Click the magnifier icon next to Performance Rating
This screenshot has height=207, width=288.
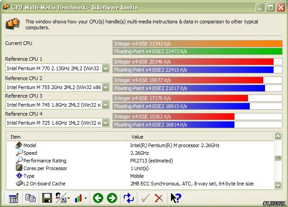tap(19, 160)
